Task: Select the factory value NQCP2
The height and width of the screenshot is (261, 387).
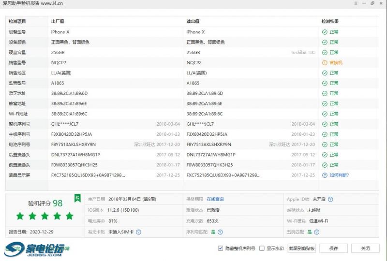Action: 59,63
